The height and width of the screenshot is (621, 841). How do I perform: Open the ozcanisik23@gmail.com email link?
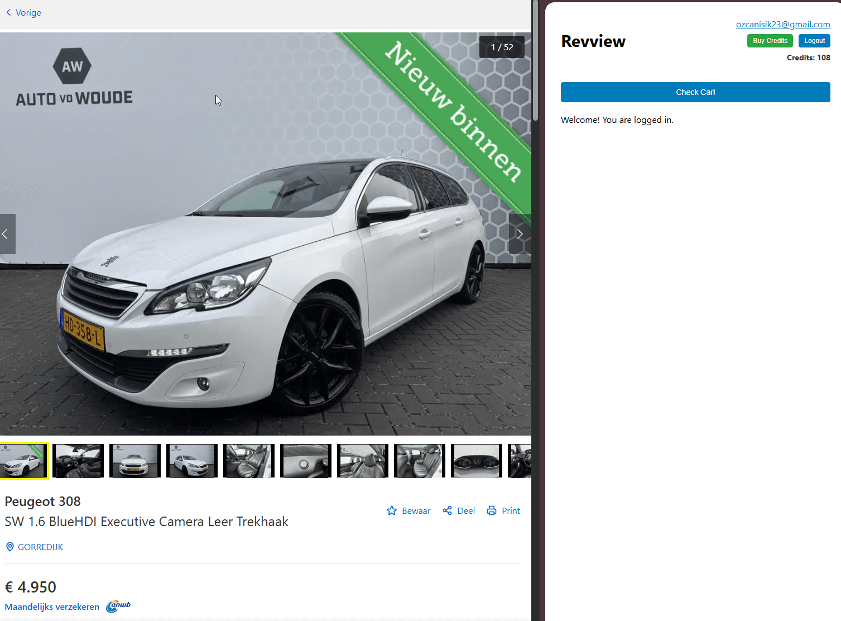pos(782,24)
